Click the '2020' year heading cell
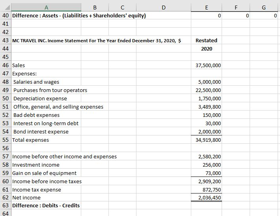This screenshot has height=216, width=280. pyautogui.click(x=207, y=49)
